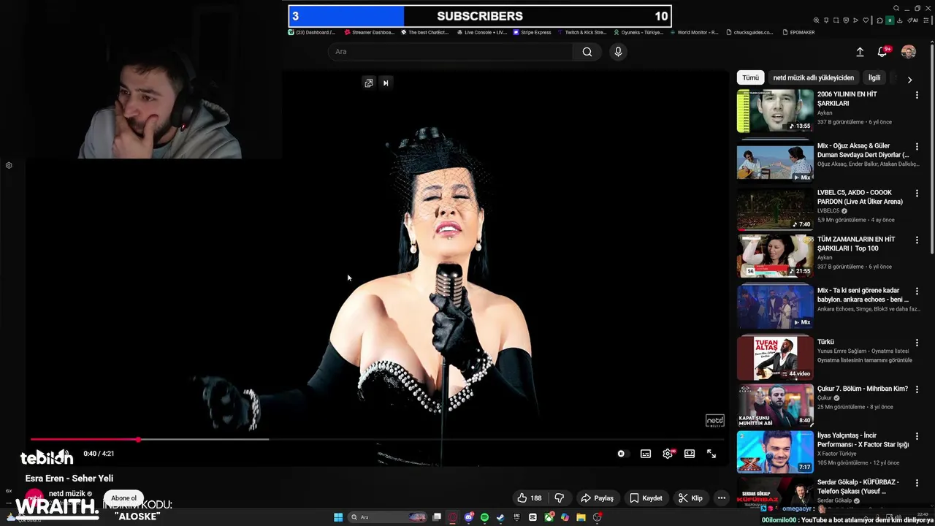Image resolution: width=935 pixels, height=526 pixels.
Task: Toggle subtitles/captions button in player
Action: 646,454
